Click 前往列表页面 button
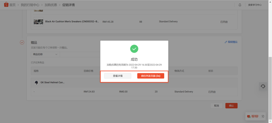 tap(151, 76)
